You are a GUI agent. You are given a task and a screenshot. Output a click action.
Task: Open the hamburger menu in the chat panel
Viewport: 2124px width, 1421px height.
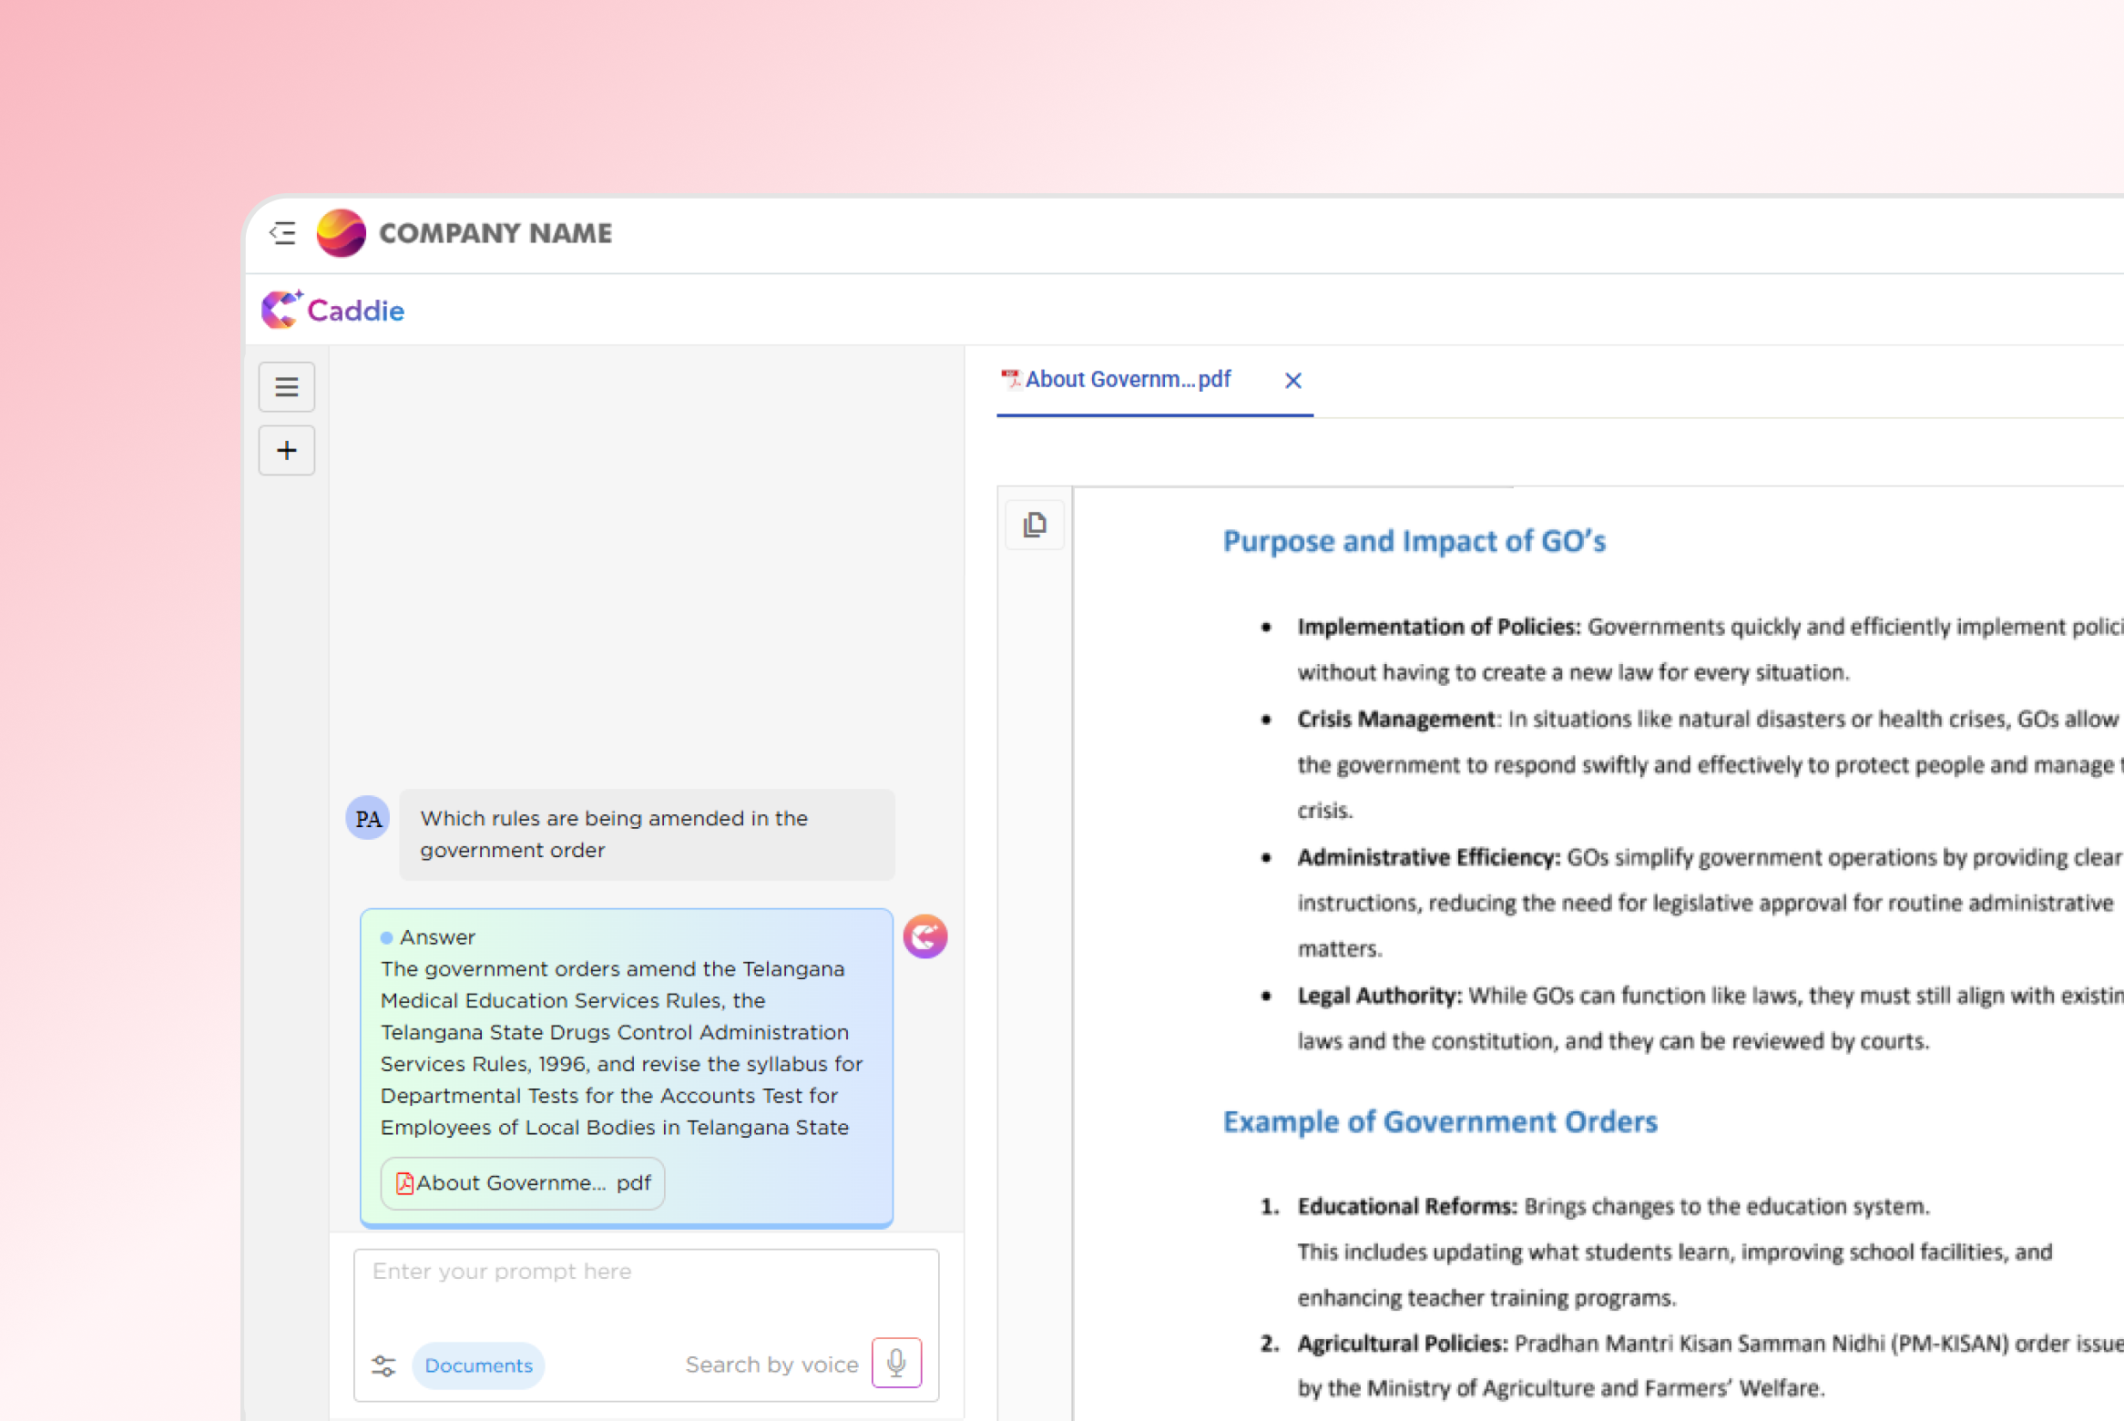coord(286,386)
